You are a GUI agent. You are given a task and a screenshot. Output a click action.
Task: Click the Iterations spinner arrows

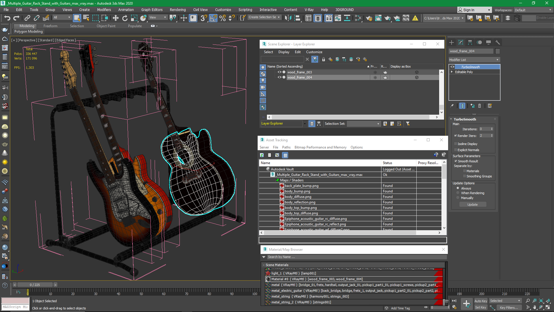click(492, 129)
